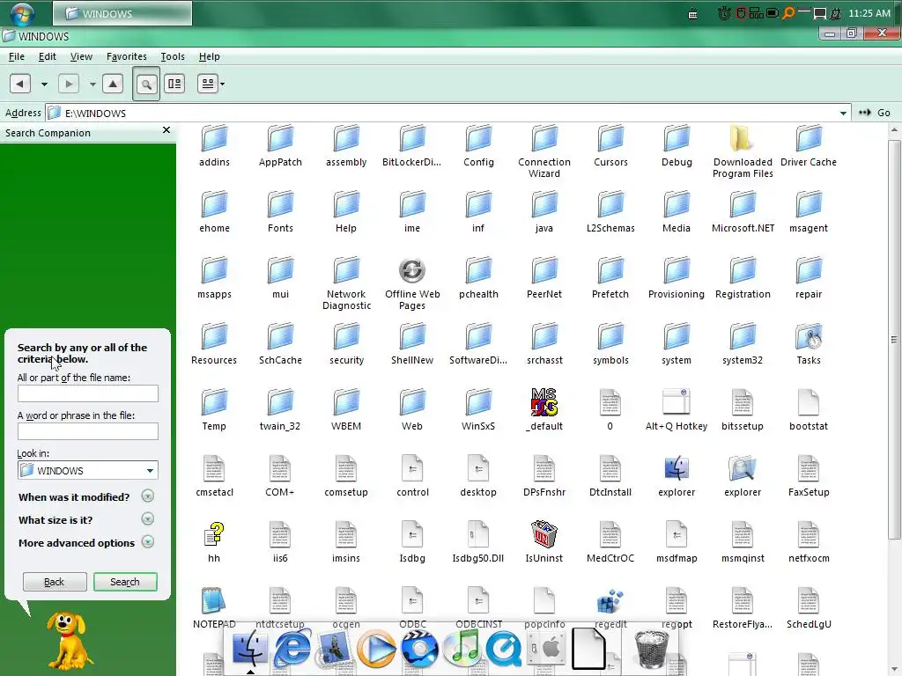Go up one folder level

point(113,84)
